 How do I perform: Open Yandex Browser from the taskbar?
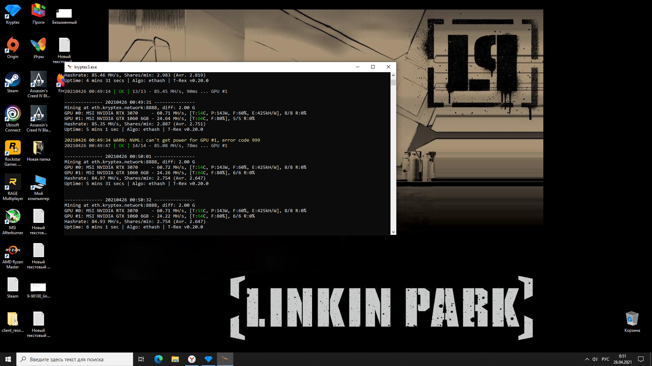(x=192, y=359)
